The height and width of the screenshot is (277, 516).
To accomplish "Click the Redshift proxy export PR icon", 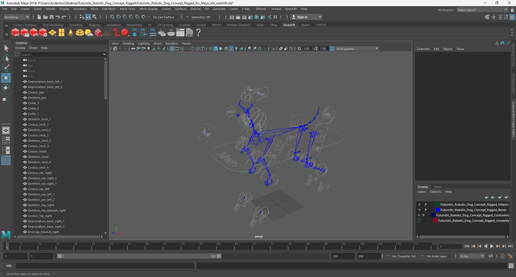I will [144, 33].
